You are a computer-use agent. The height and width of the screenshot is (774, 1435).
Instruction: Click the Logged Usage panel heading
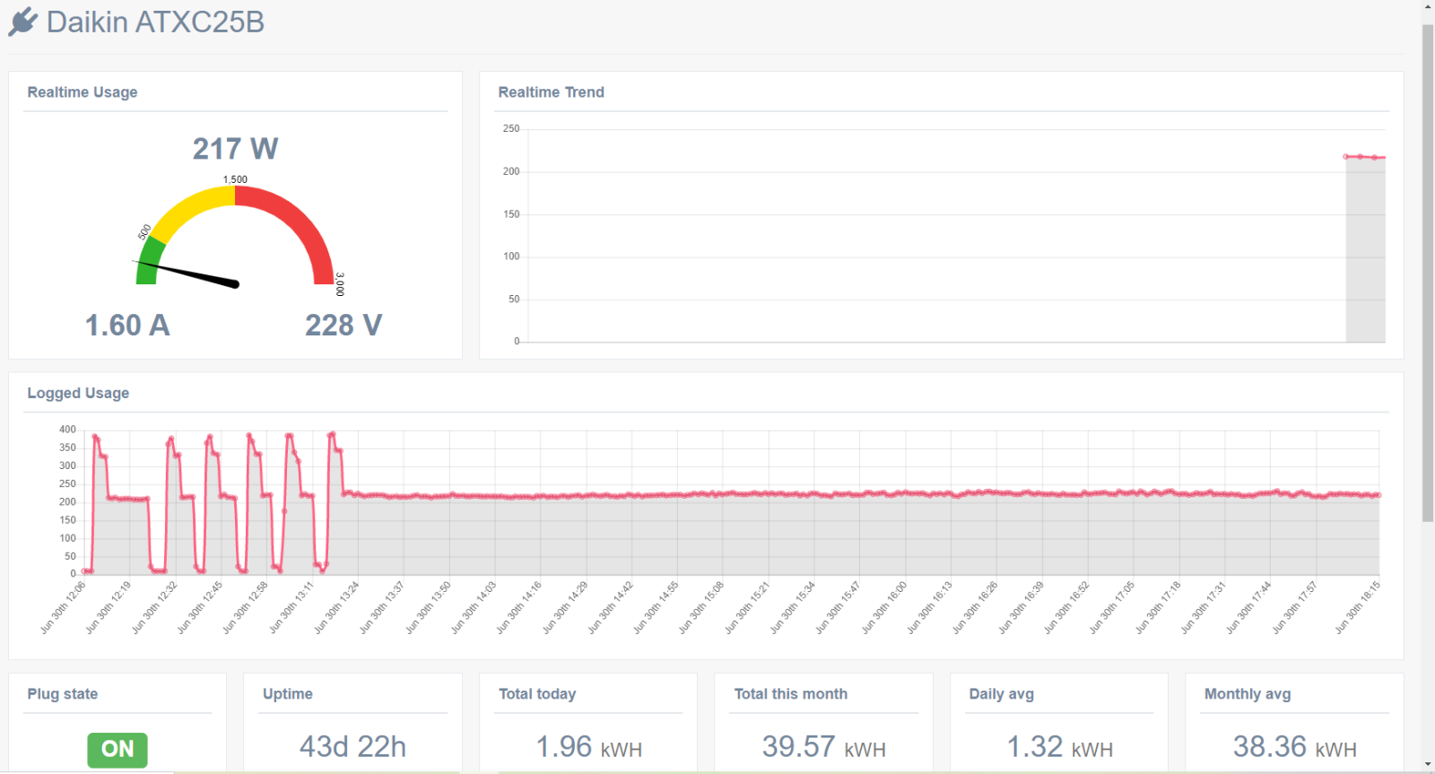(78, 393)
